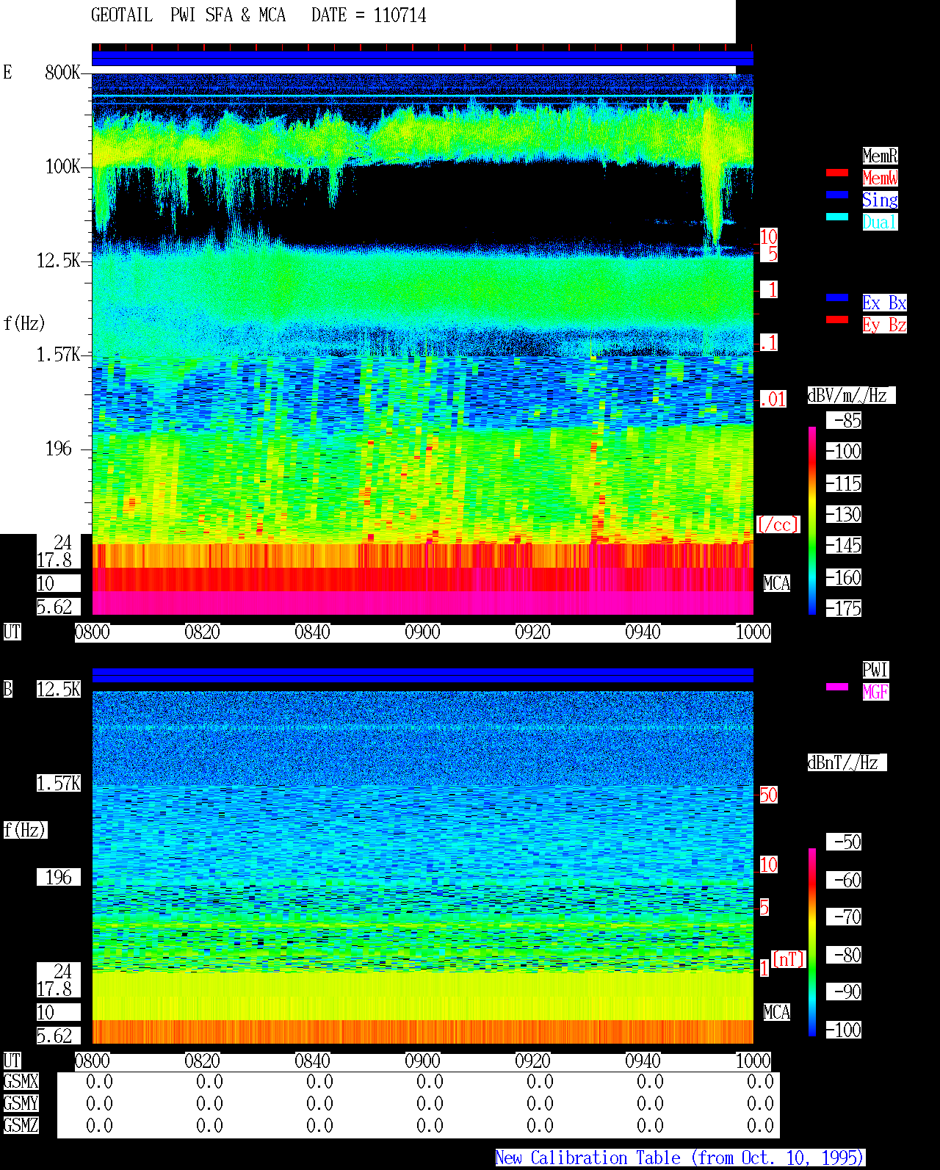Viewport: 940px width, 1170px height.
Task: Click the magenta MGF legend swatch
Action: click(837, 687)
